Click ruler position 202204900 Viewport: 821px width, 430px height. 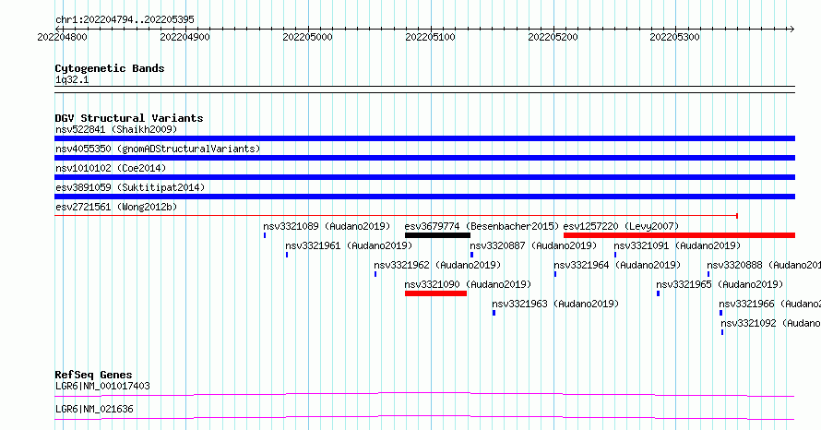coord(184,37)
